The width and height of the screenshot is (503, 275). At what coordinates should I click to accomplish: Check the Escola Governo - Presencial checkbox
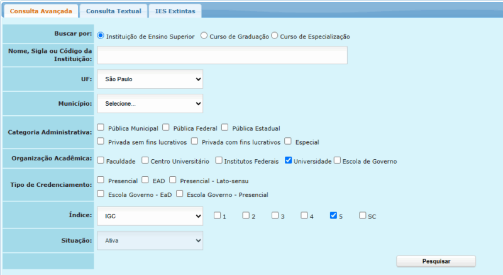pos(180,193)
